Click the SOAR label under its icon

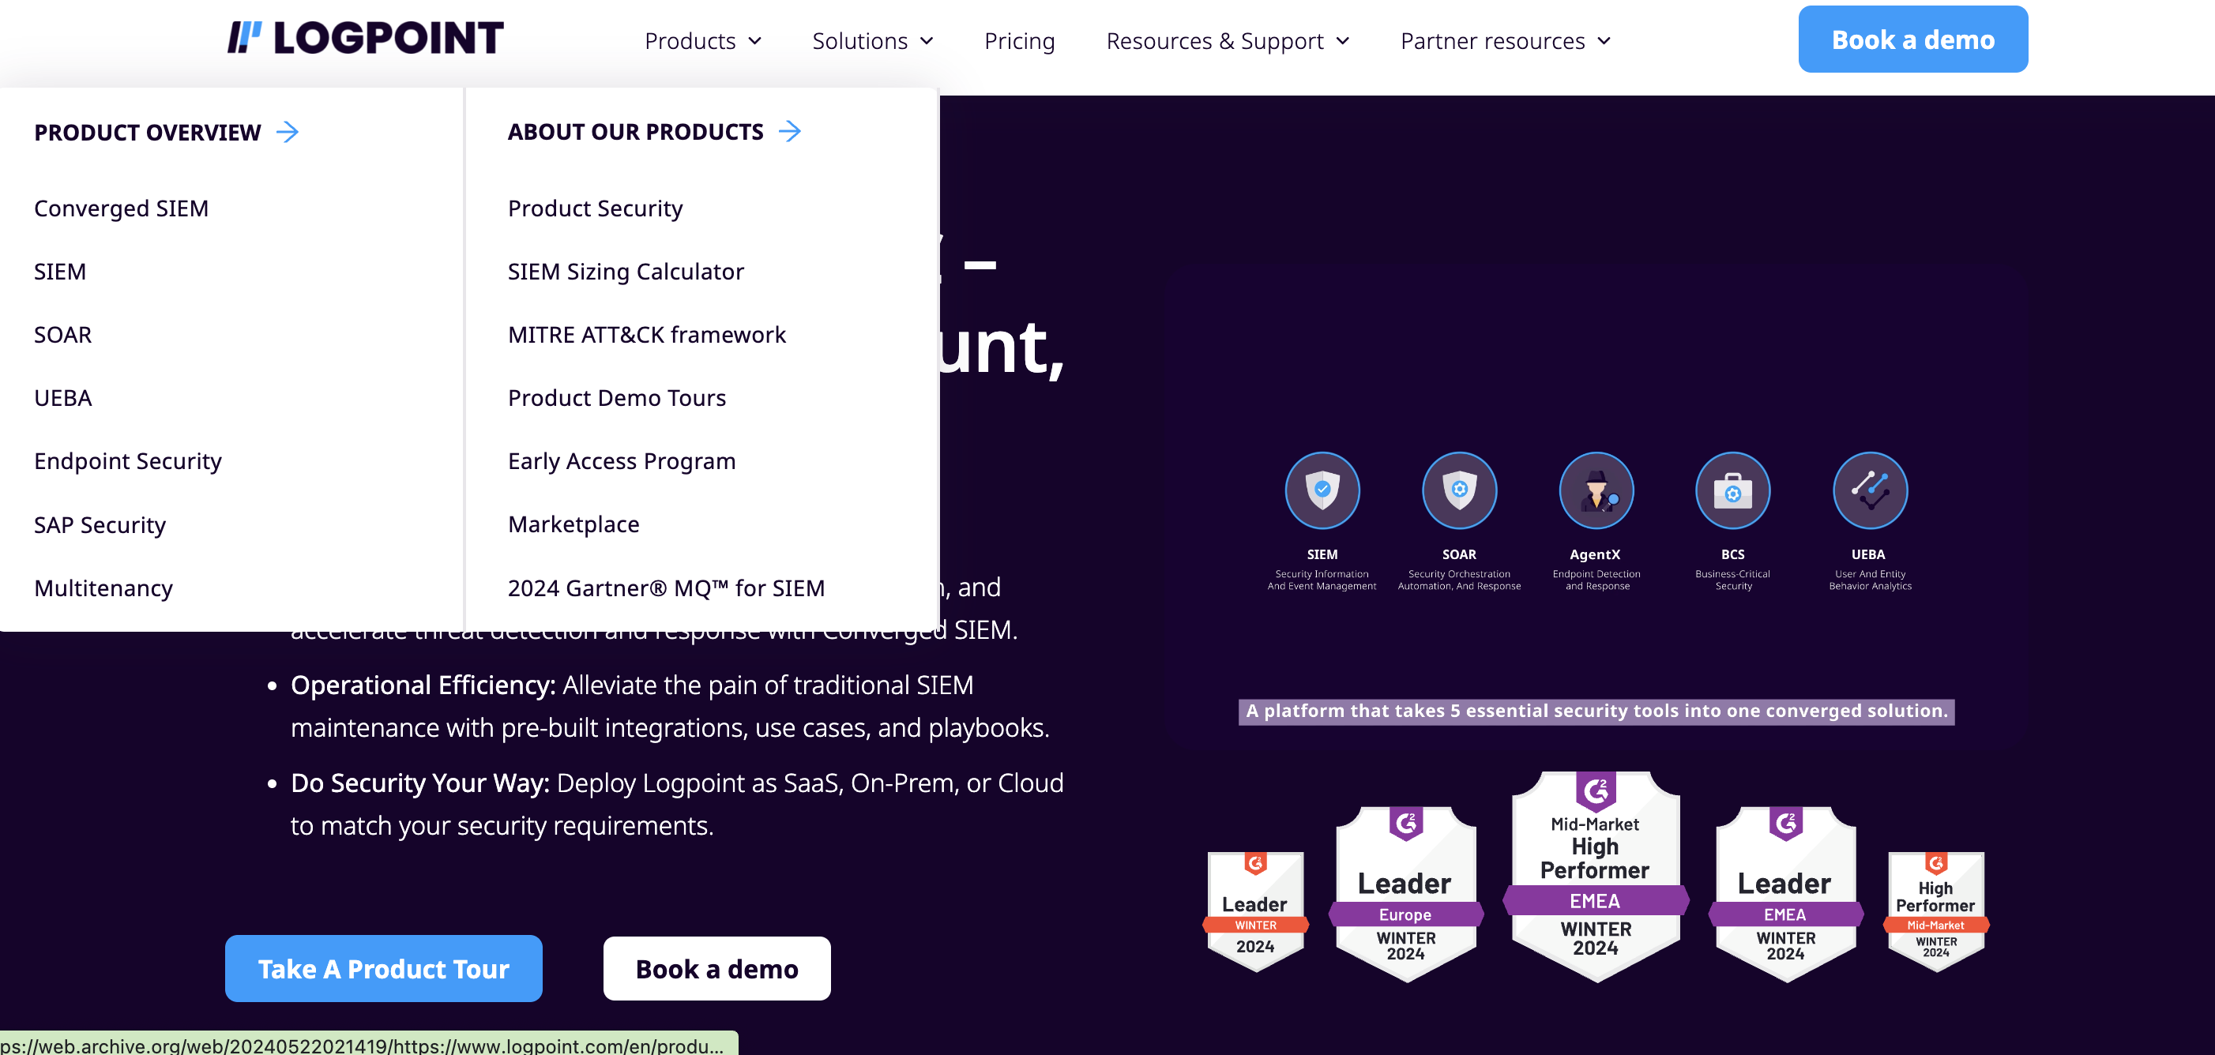[1459, 554]
